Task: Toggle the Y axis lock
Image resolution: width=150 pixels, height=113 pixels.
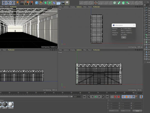Action: pyautogui.click(x=8, y=3)
